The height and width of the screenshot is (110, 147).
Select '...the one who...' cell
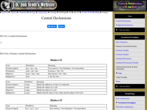(x=77, y=77)
